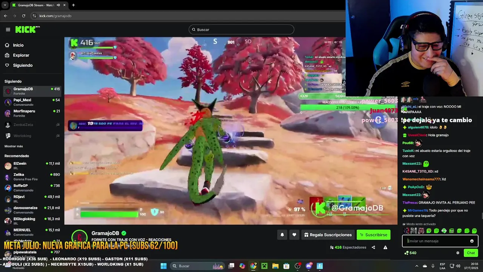This screenshot has width=483, height=272.
Task: Select Worloking offline channel
Action: (32, 136)
